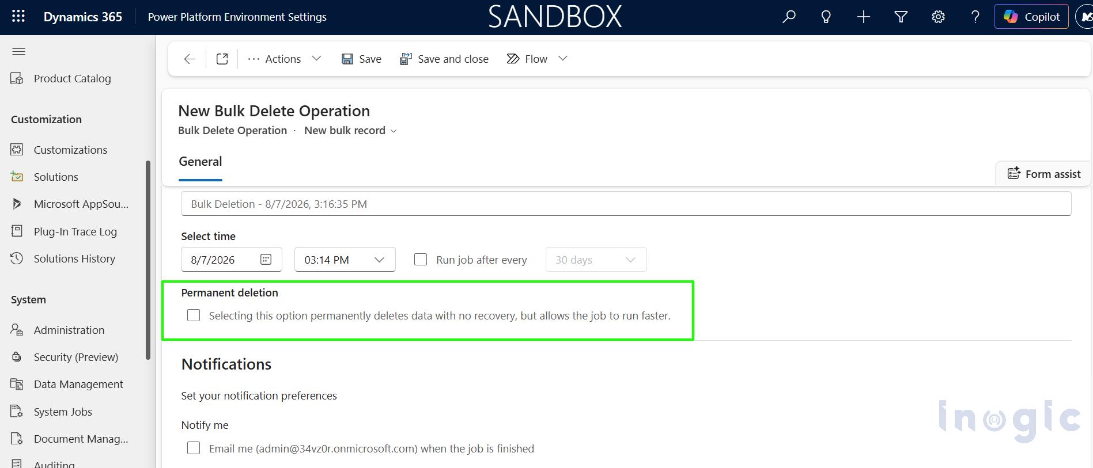The width and height of the screenshot is (1093, 468).
Task: Open the New bulk record form selector
Action: (x=350, y=131)
